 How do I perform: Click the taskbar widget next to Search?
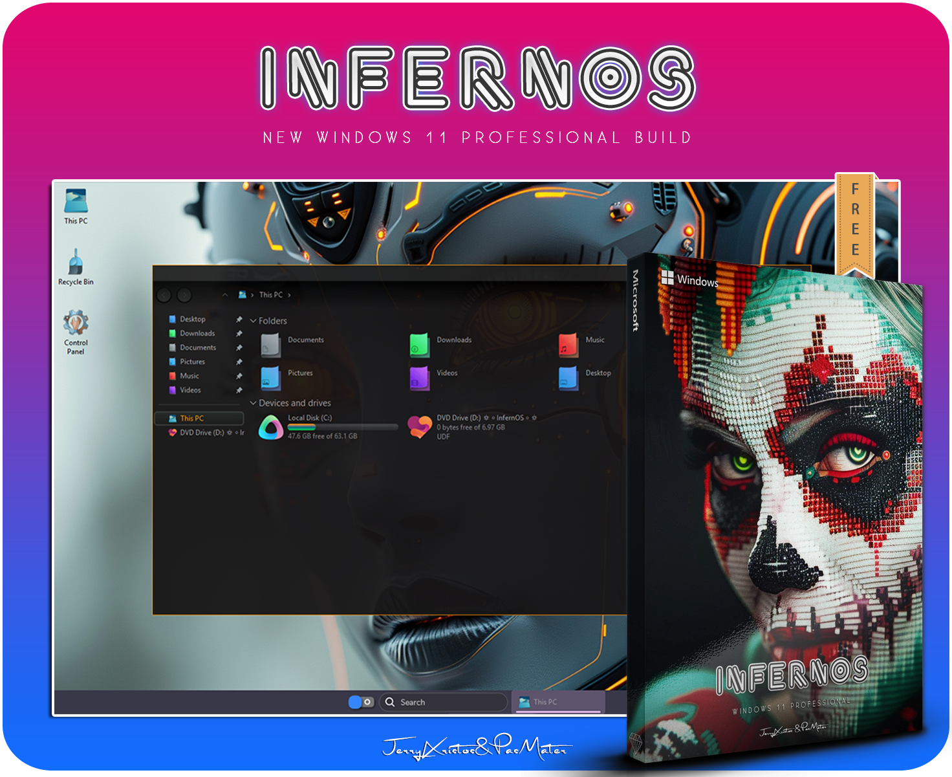point(361,702)
